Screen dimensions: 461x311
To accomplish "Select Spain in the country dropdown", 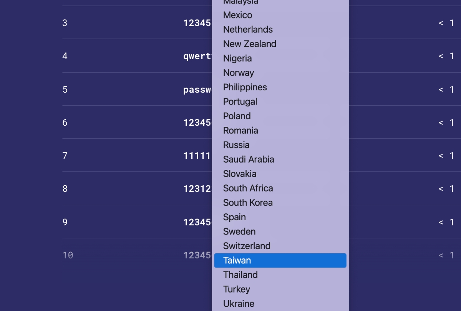I will (234, 217).
